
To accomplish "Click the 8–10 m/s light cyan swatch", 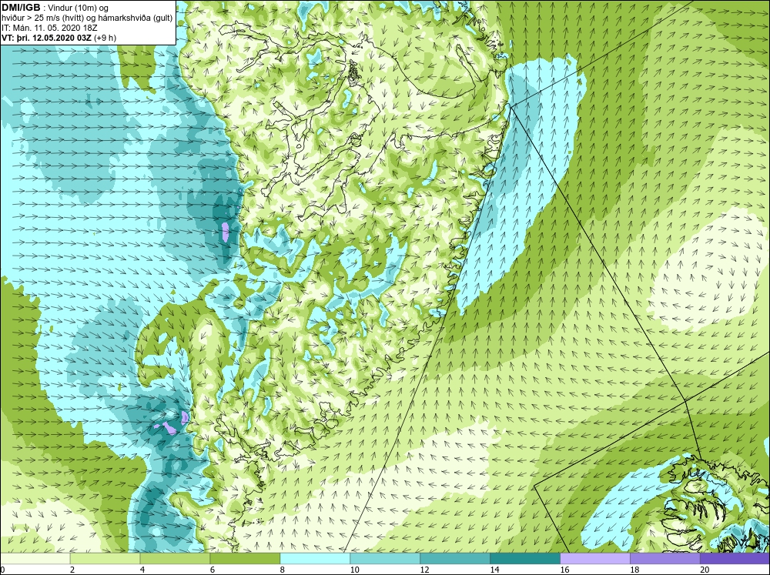I will coord(315,558).
